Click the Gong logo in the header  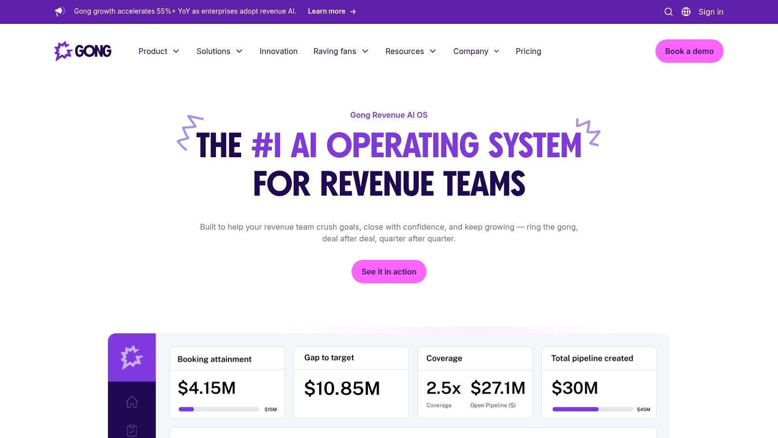click(83, 51)
